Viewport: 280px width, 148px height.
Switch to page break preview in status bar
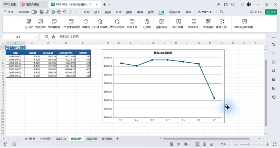pos(211,144)
